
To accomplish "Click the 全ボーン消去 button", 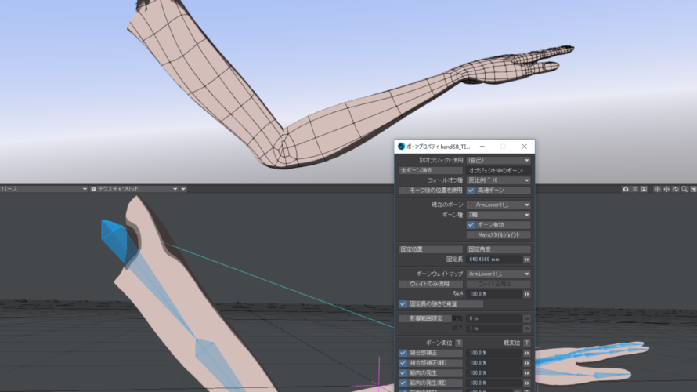I will point(430,170).
